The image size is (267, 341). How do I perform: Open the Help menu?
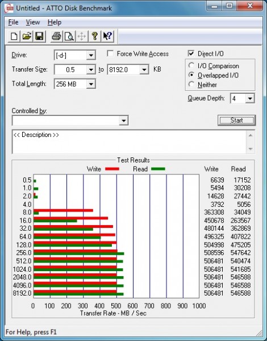point(55,22)
